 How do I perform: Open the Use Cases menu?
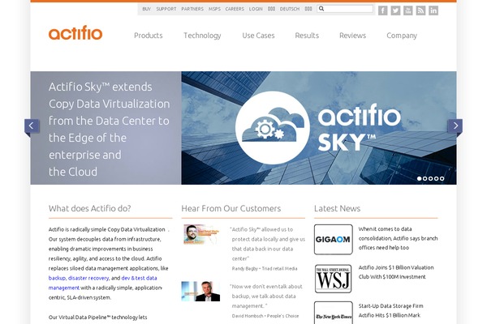point(258,36)
